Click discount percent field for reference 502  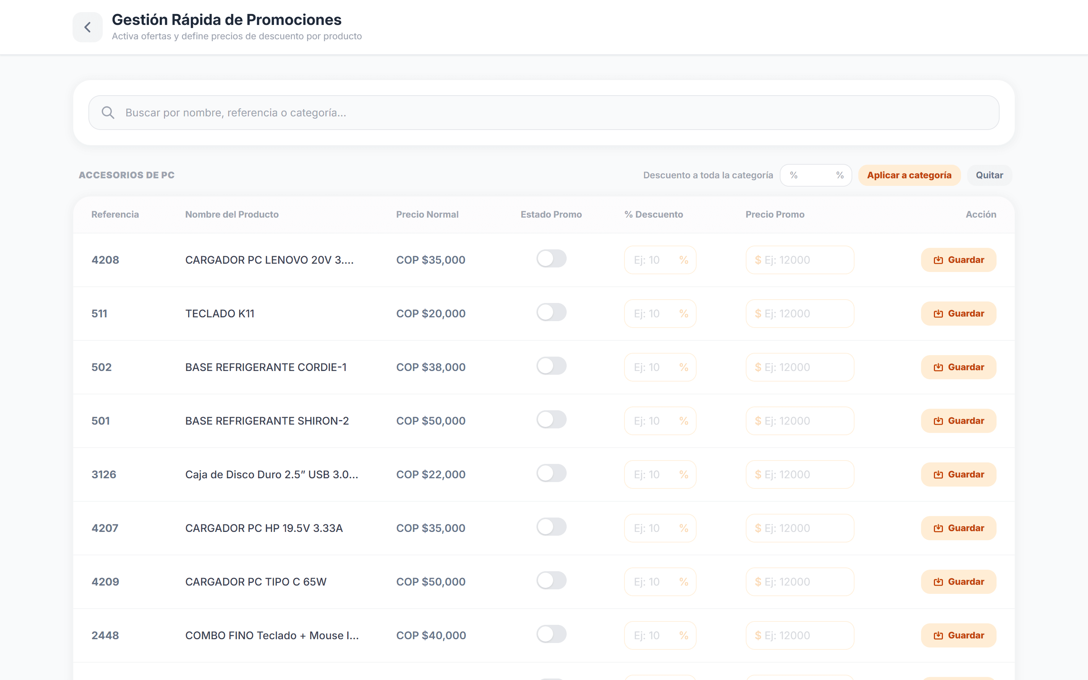660,367
